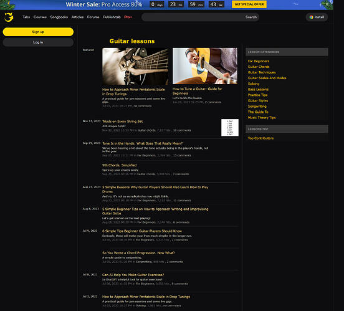
Task: Click the Get Special Offer button
Action: point(249,4)
